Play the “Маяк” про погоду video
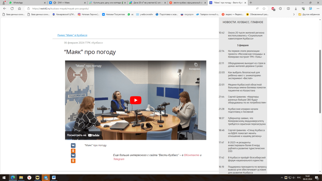 point(136,100)
